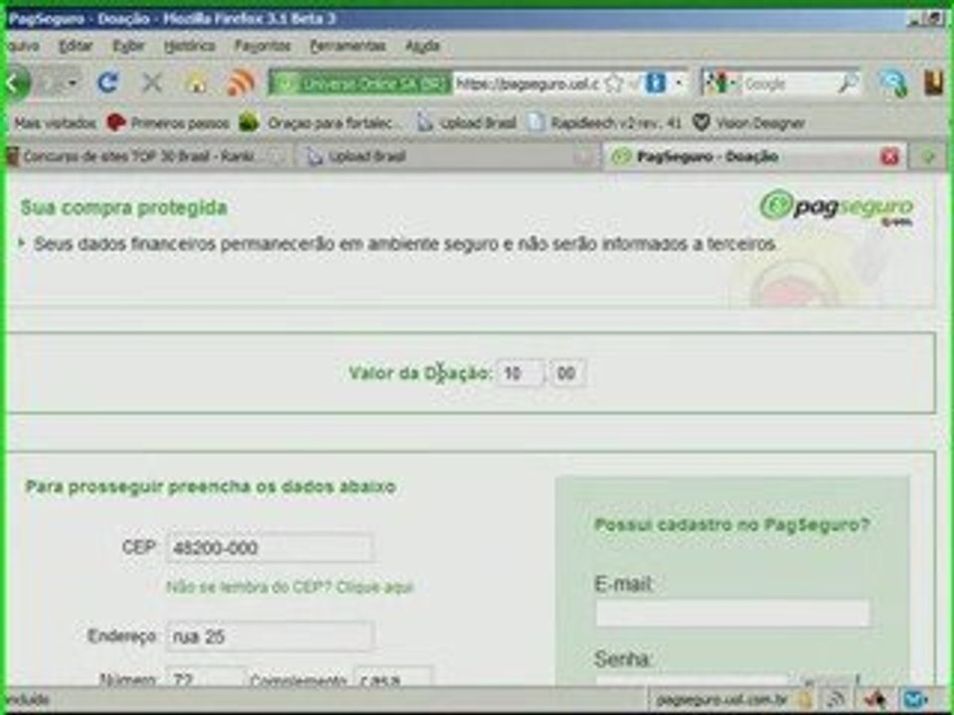Click the Valor da Doação label
This screenshot has width=954, height=715.
pos(419,372)
